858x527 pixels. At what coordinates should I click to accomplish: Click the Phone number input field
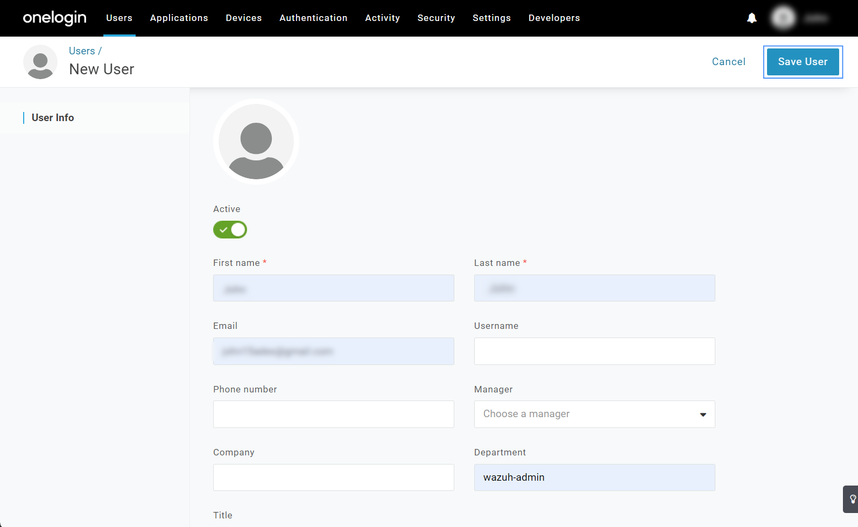[x=333, y=414]
